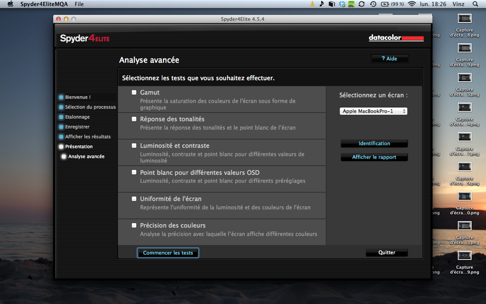The width and height of the screenshot is (486, 304).
Task: Click the Afficher le rapport button
Action: [374, 157]
